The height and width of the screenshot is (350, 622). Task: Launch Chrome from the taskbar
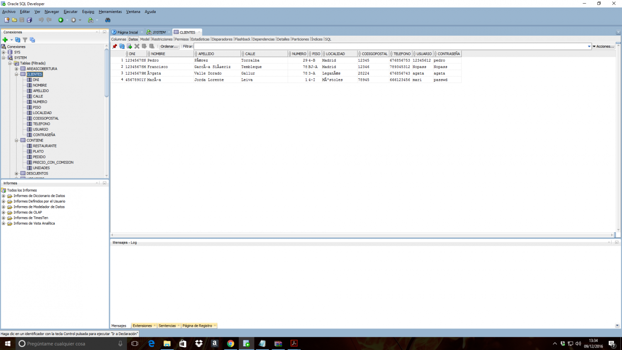coord(231,343)
